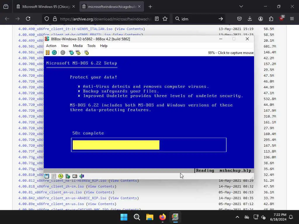Viewport: 299px width, 224px height.
Task: Open the taskbar clock 7:22 PM
Action: click(x=278, y=217)
